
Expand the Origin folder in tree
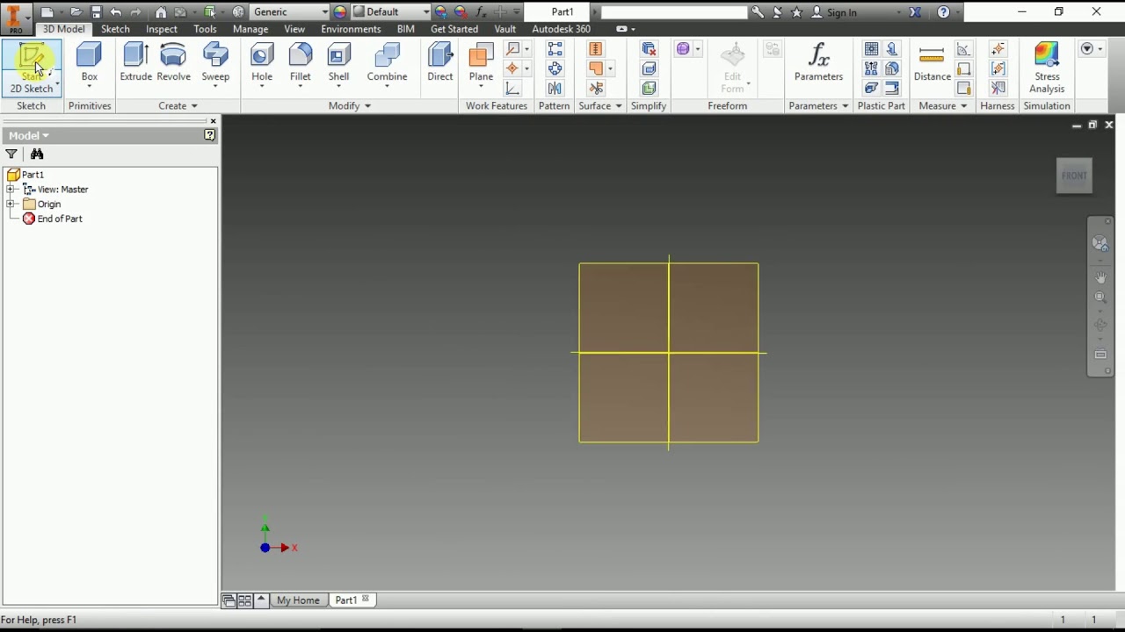[x=10, y=204]
